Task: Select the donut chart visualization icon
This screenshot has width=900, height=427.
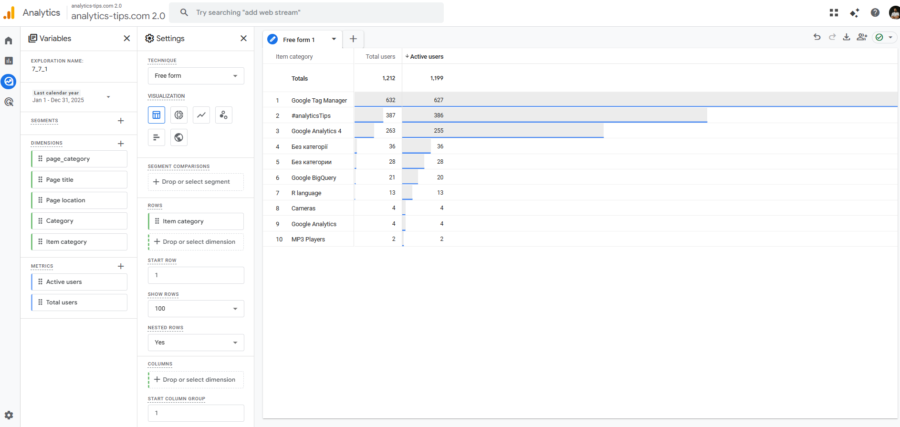Action: pos(179,115)
